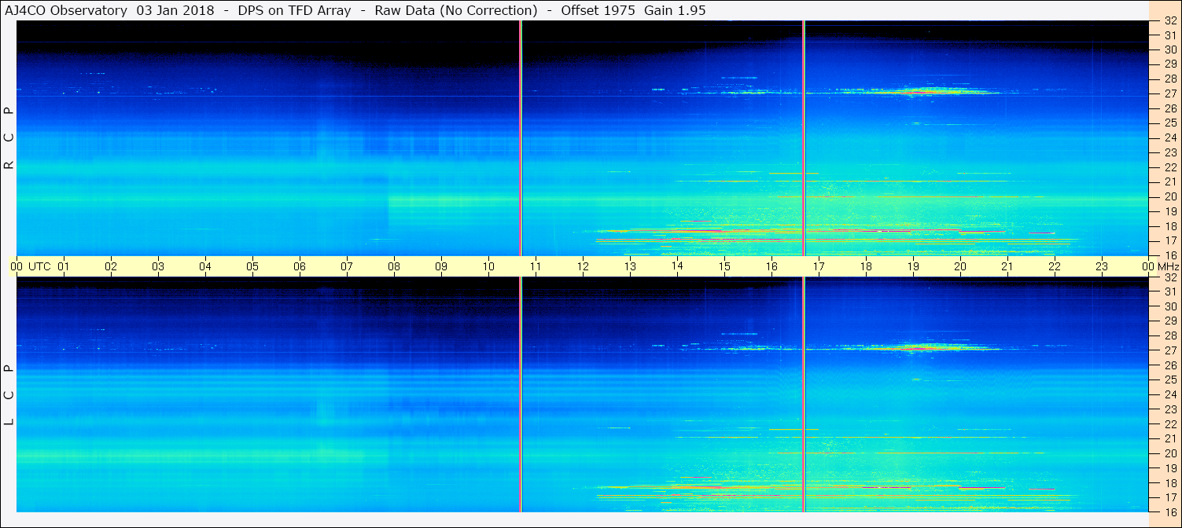Click the "UTC" label on time axis
Image resolution: width=1182 pixels, height=528 pixels.
pos(39,266)
